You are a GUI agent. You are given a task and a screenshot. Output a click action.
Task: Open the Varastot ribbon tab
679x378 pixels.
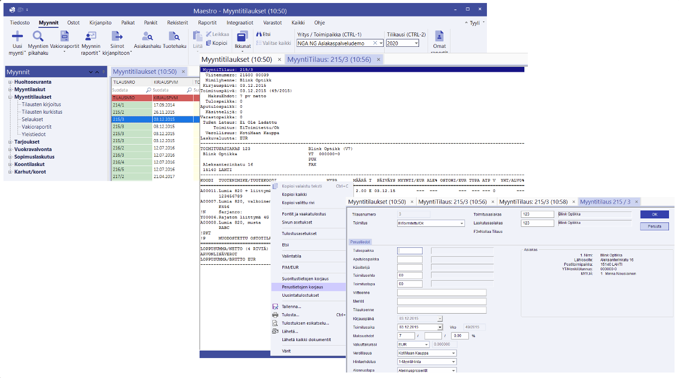(272, 22)
